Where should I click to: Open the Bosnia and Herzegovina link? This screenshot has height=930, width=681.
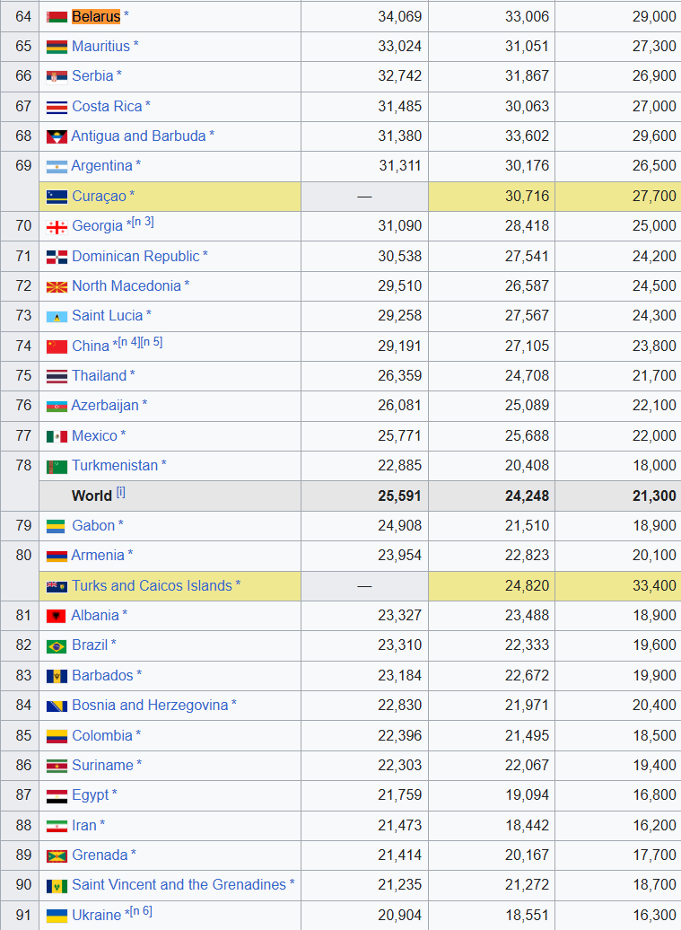coord(150,705)
